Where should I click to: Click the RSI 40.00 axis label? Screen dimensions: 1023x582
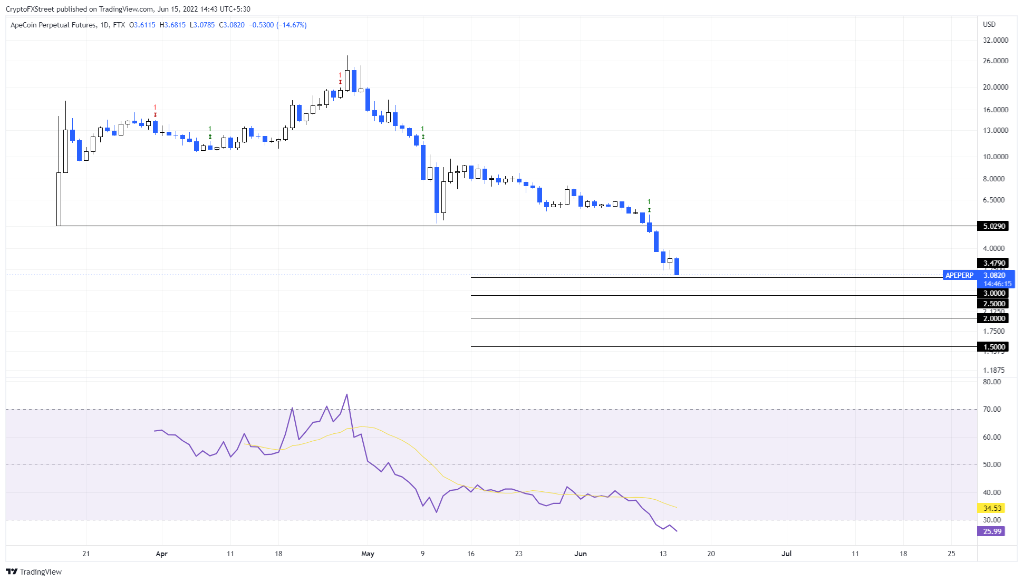(x=992, y=492)
